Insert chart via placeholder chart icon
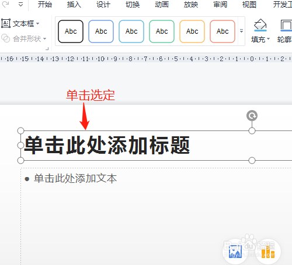Image resolution: width=292 pixels, height=265 pixels. 268,252
